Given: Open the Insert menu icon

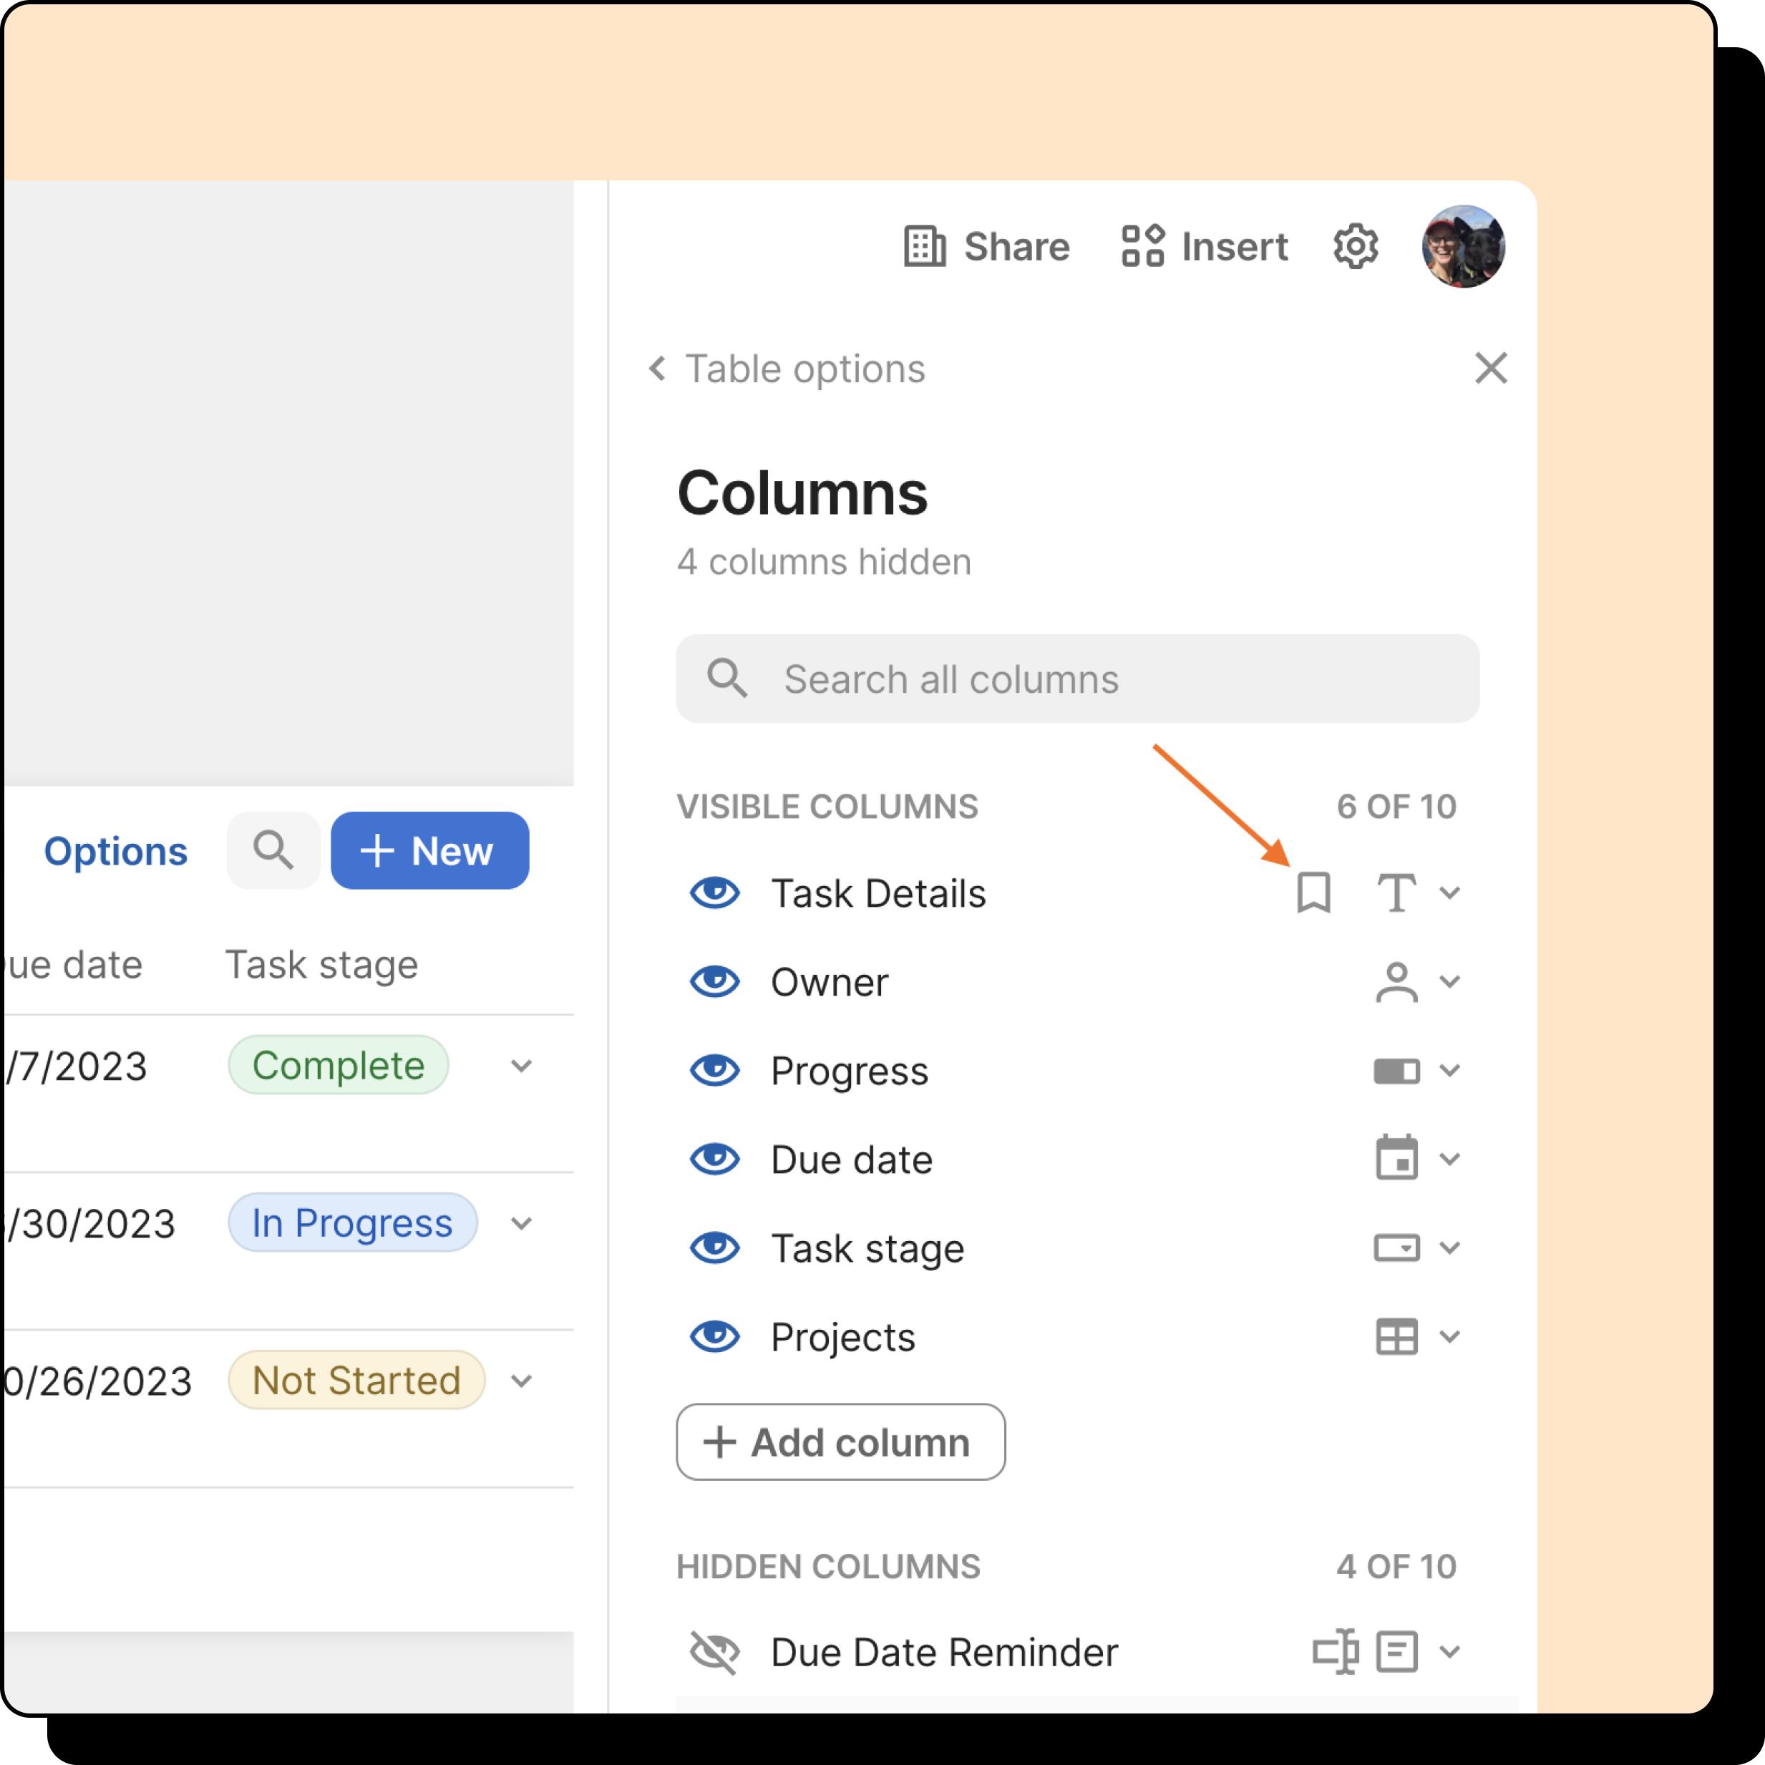Looking at the screenshot, I should (1143, 247).
